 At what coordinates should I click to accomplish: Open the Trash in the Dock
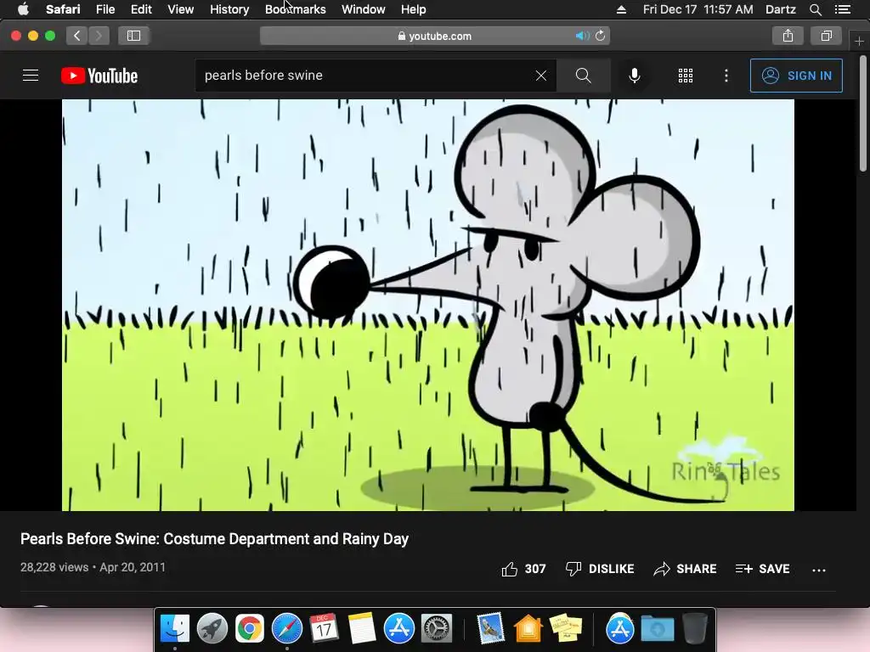695,629
